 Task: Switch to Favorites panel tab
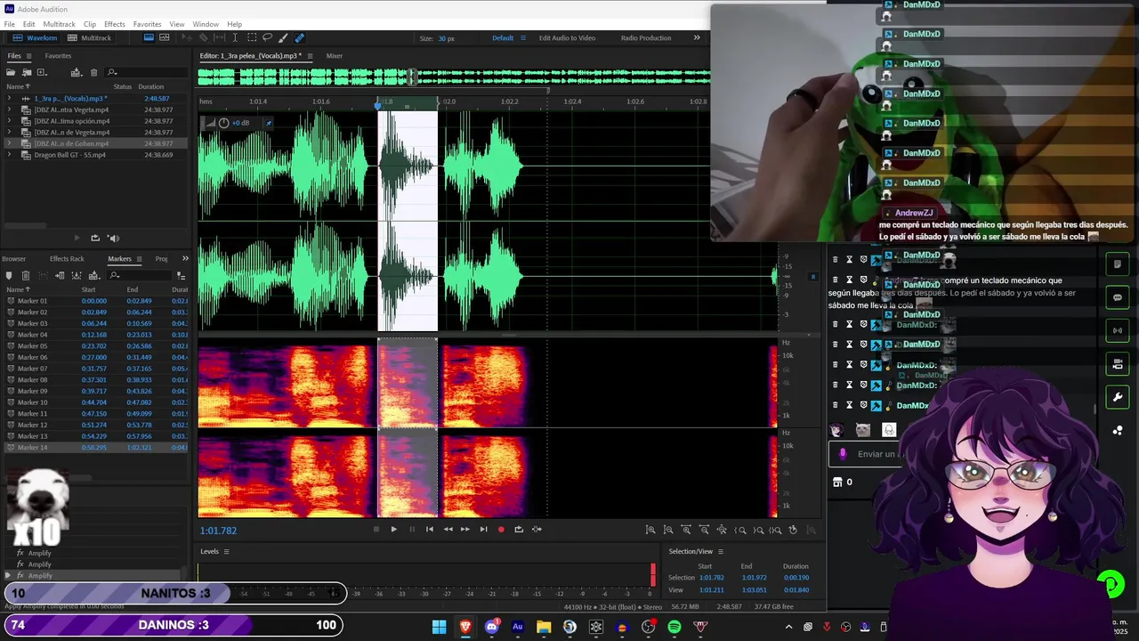pyautogui.click(x=59, y=56)
